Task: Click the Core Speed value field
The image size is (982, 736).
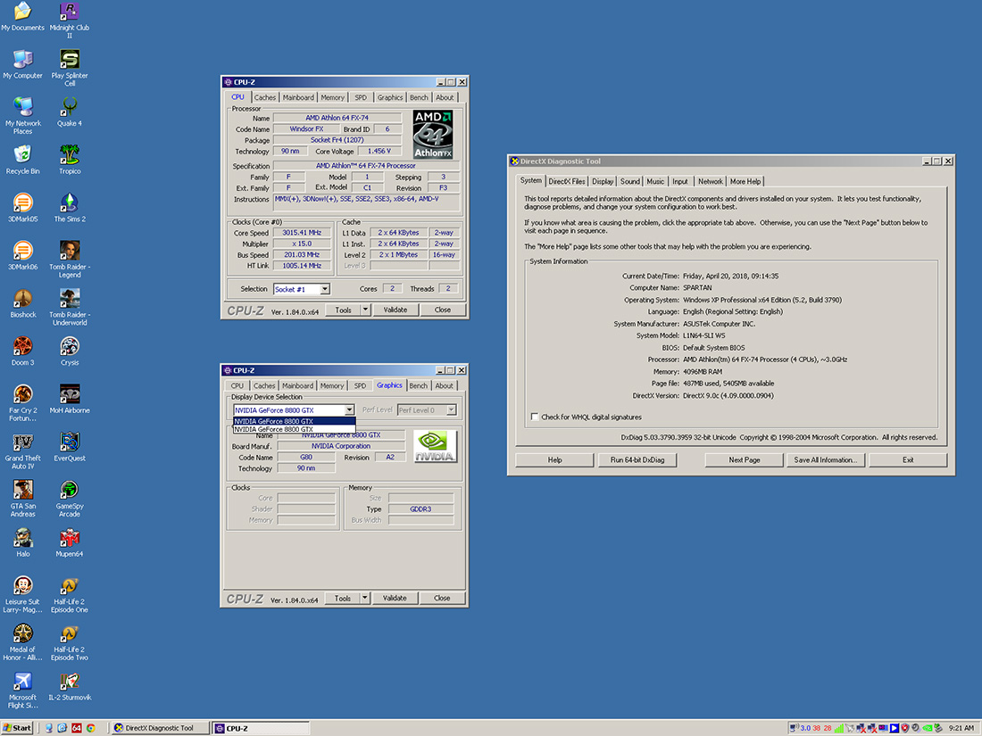Action: point(302,233)
